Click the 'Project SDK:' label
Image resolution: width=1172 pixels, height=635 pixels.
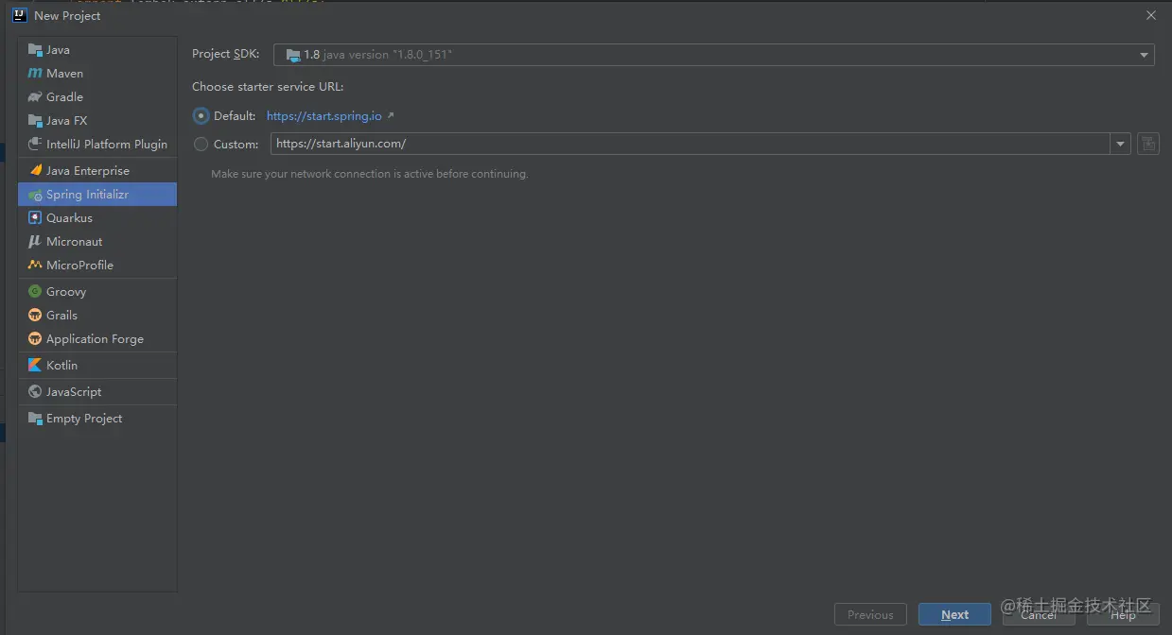point(226,55)
